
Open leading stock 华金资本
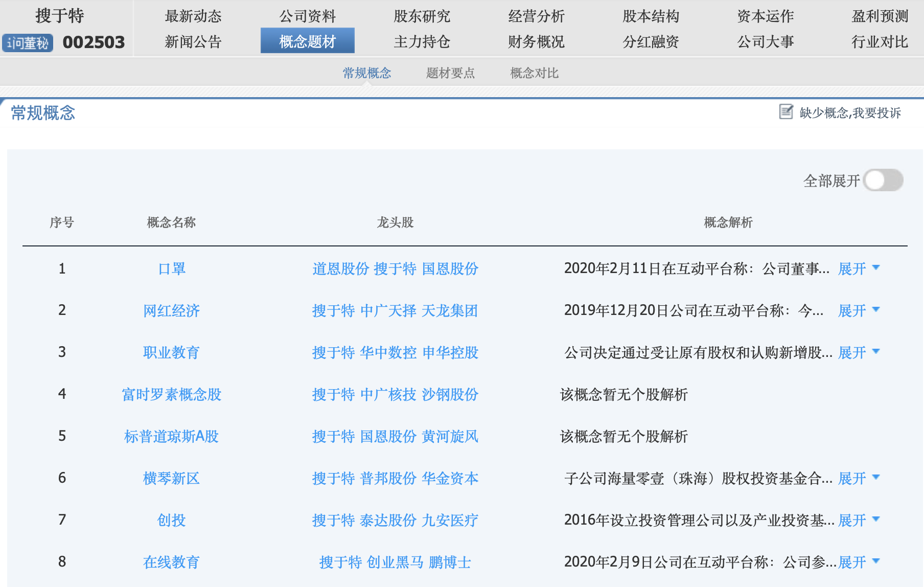point(450,478)
